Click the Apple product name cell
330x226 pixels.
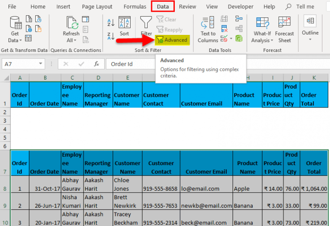(x=247, y=184)
